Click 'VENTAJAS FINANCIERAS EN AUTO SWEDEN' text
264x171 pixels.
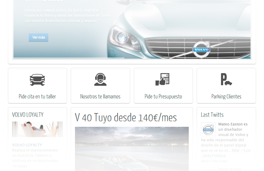61,11
